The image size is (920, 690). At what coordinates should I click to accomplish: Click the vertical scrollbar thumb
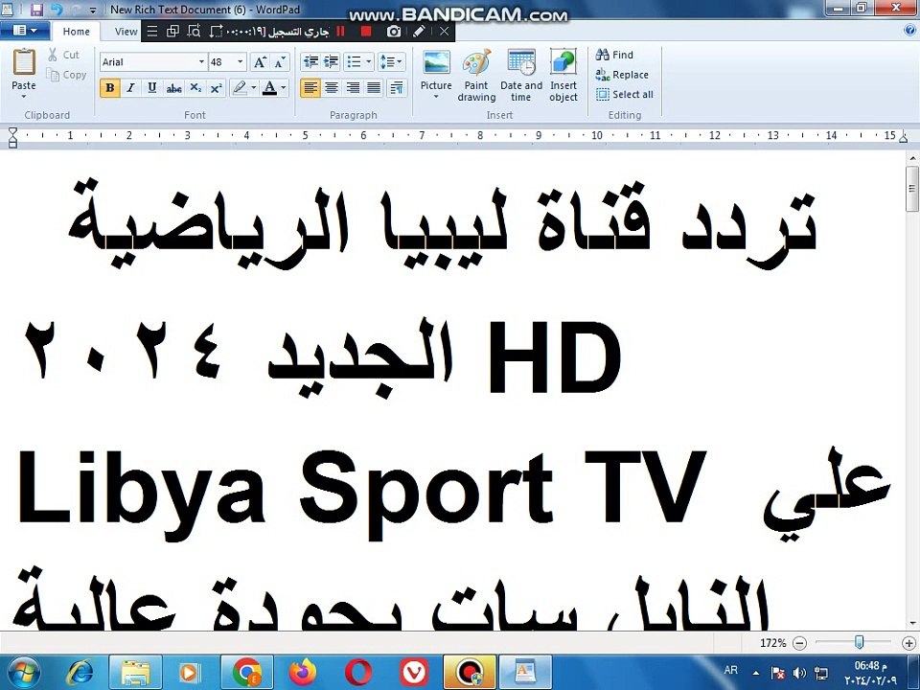(911, 189)
